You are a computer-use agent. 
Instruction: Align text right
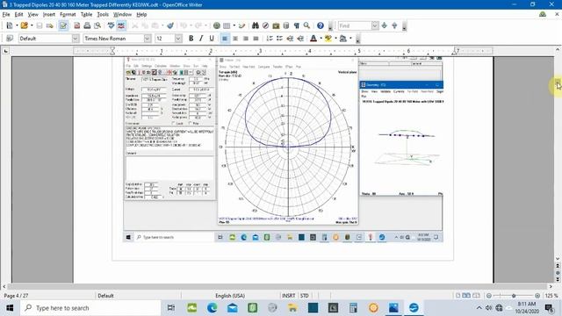[x=246, y=39]
